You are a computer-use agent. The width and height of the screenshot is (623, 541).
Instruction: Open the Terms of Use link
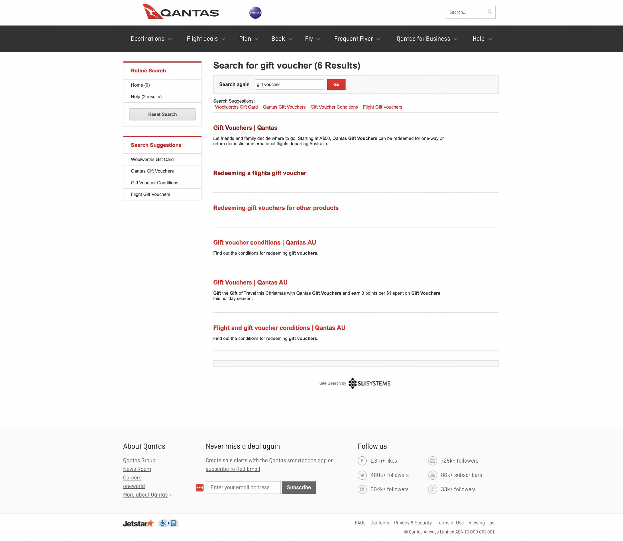click(x=450, y=523)
